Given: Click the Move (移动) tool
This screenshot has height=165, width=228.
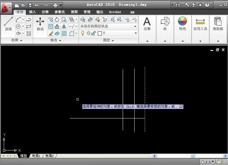Looking at the screenshot, I should [40, 24].
